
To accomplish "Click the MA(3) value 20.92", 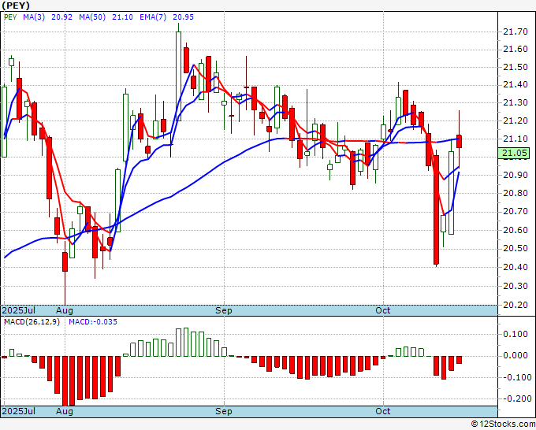I will coord(61,17).
